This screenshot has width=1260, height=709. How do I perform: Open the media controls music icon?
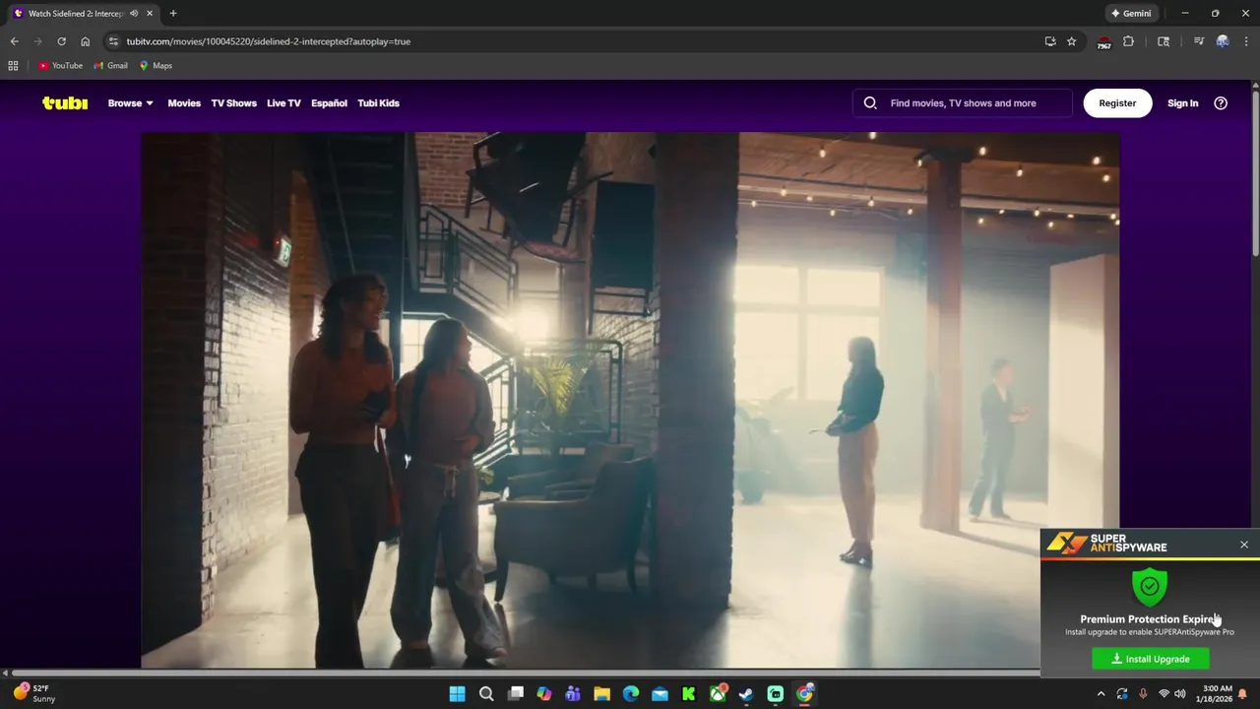pyautogui.click(x=1198, y=41)
